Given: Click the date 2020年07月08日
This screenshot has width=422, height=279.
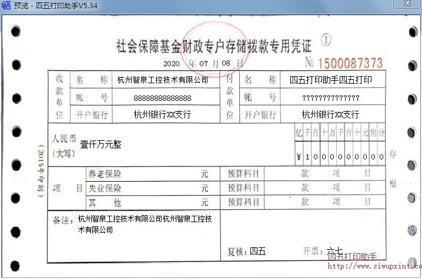Looking at the screenshot, I should [202, 62].
